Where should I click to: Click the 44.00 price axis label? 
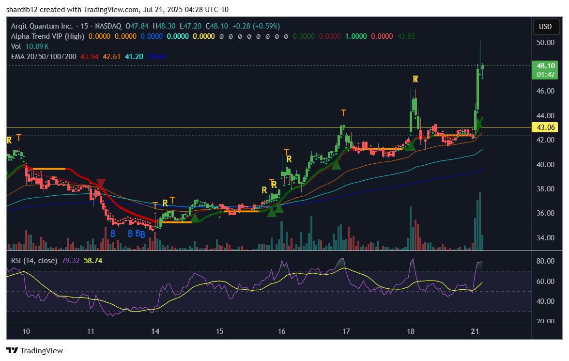pos(545,115)
